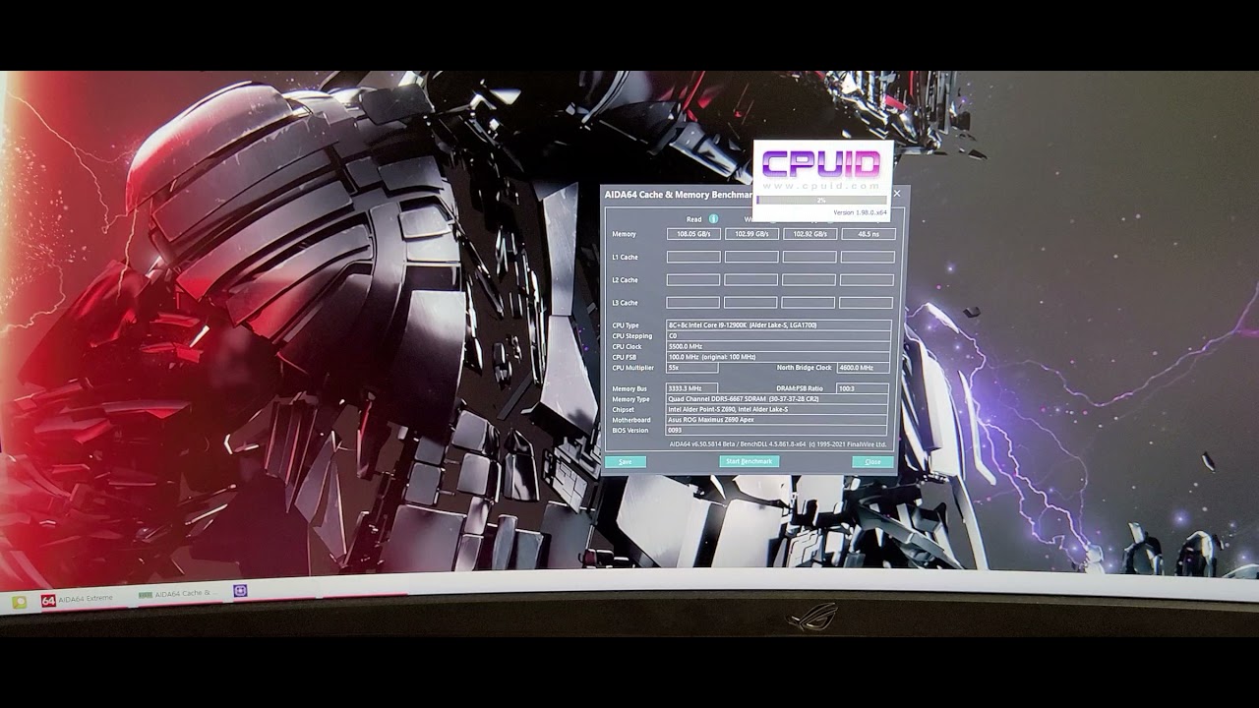Viewport: 1259px width, 708px height.
Task: Click the CPU Multiplier value 55x
Action: coord(691,368)
